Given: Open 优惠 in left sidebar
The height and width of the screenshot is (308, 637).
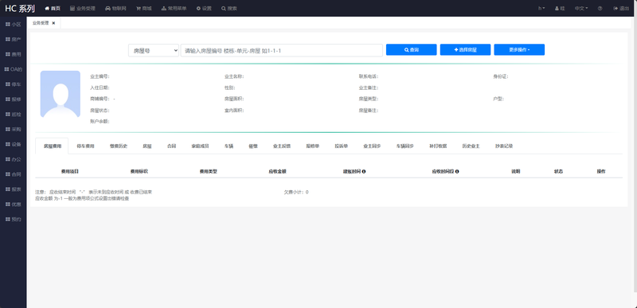Looking at the screenshot, I should (14, 205).
